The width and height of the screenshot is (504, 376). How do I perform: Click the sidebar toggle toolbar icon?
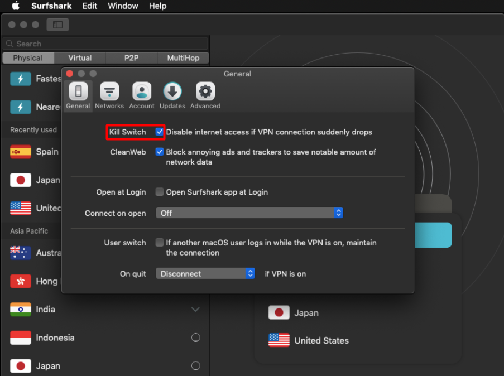point(58,25)
